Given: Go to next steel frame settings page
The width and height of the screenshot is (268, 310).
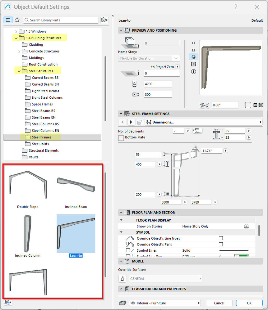Looking at the screenshot, I should (x=131, y=122).
